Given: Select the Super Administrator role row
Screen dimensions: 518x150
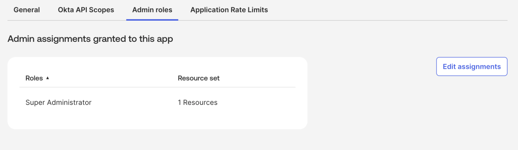Looking at the screenshot, I should point(59,102).
